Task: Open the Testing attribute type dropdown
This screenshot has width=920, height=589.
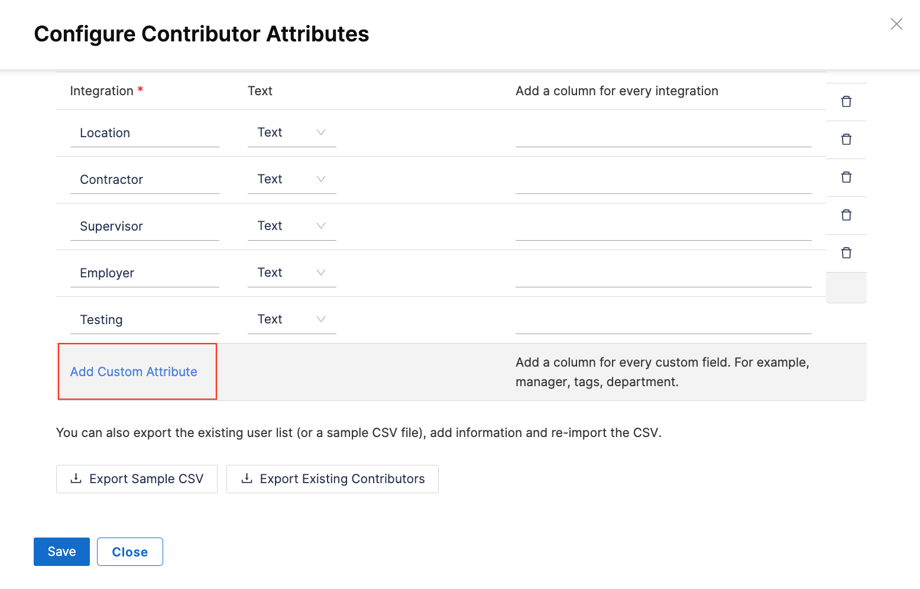Action: [291, 319]
